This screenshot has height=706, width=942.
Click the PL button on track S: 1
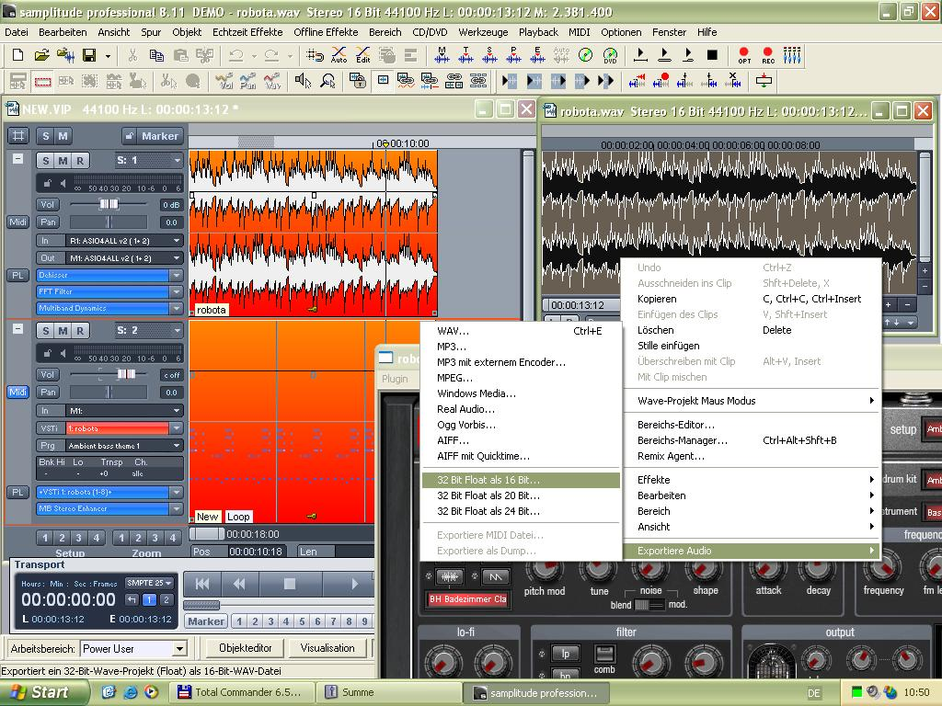pos(18,275)
